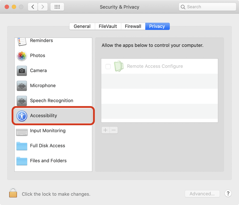Enable the Remote Access Configure checkbox
The height and width of the screenshot is (205, 239).
(108, 66)
